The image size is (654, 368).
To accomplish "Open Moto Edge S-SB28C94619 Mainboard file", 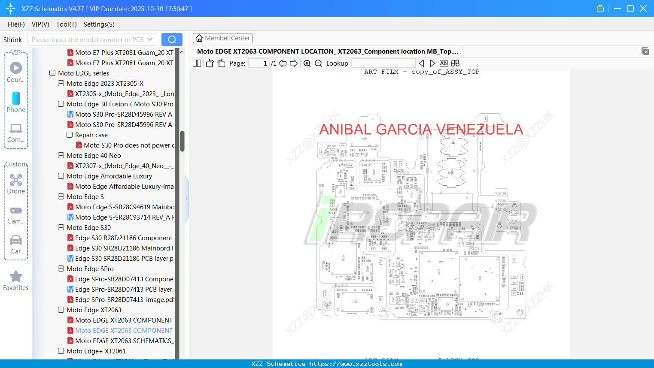I will click(121, 207).
